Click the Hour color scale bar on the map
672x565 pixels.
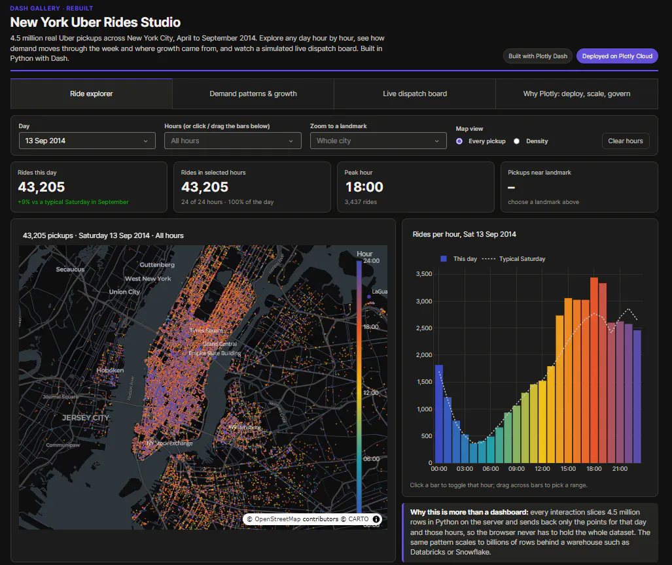point(359,386)
